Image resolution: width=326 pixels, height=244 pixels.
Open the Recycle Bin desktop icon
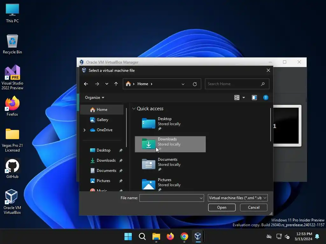12,44
